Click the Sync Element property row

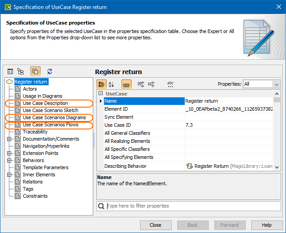pos(188,117)
